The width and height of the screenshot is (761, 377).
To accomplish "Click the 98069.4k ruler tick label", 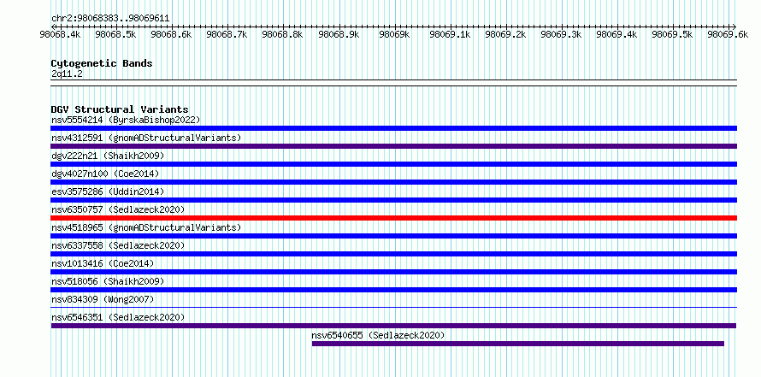I will (616, 34).
